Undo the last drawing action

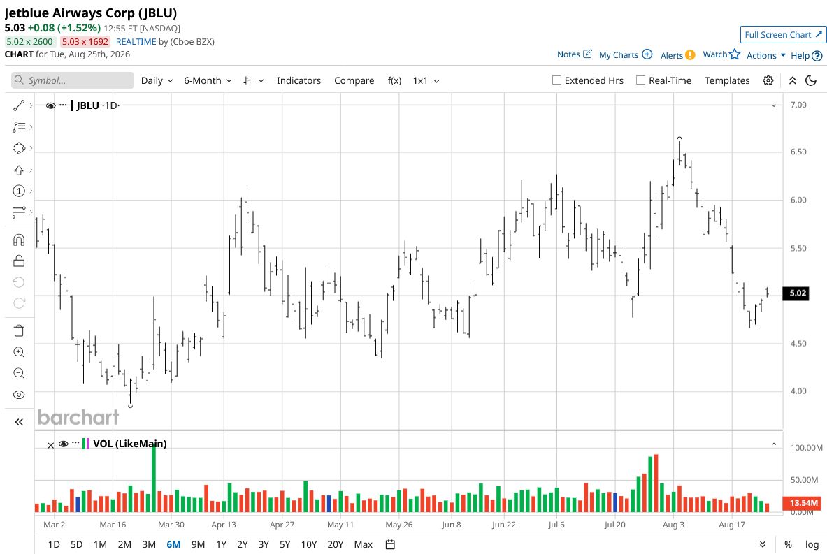(x=19, y=282)
